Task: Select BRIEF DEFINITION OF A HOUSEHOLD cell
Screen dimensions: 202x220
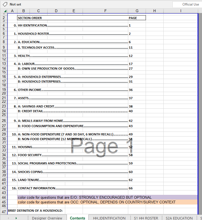Action: (35, 211)
